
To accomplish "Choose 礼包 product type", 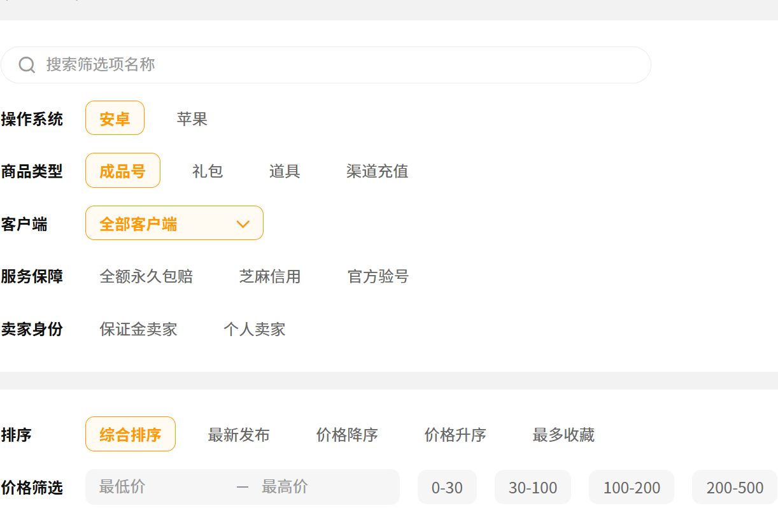I will (x=208, y=171).
